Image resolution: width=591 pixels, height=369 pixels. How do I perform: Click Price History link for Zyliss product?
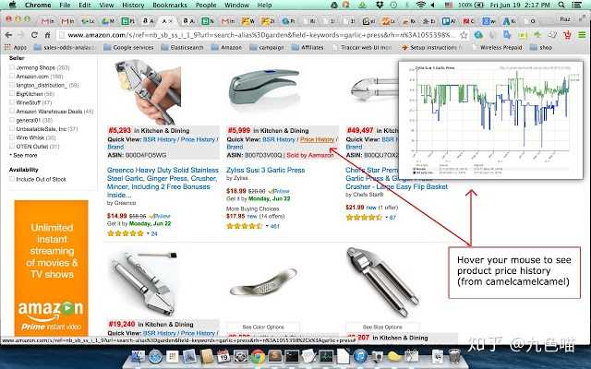pos(317,139)
